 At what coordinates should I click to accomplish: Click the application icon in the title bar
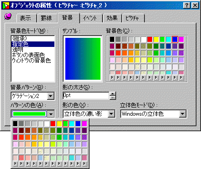(6, 5)
